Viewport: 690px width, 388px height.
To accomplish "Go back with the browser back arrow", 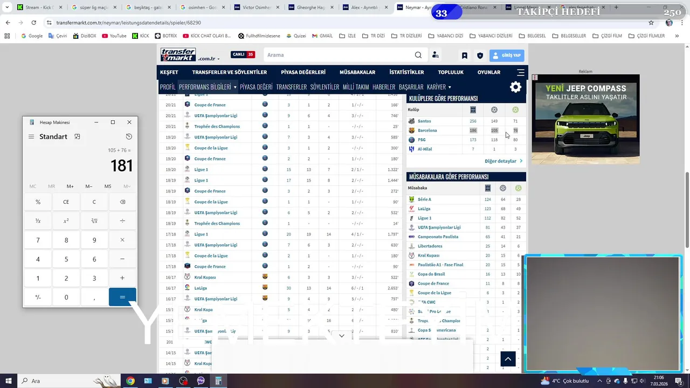I will [x=8, y=23].
